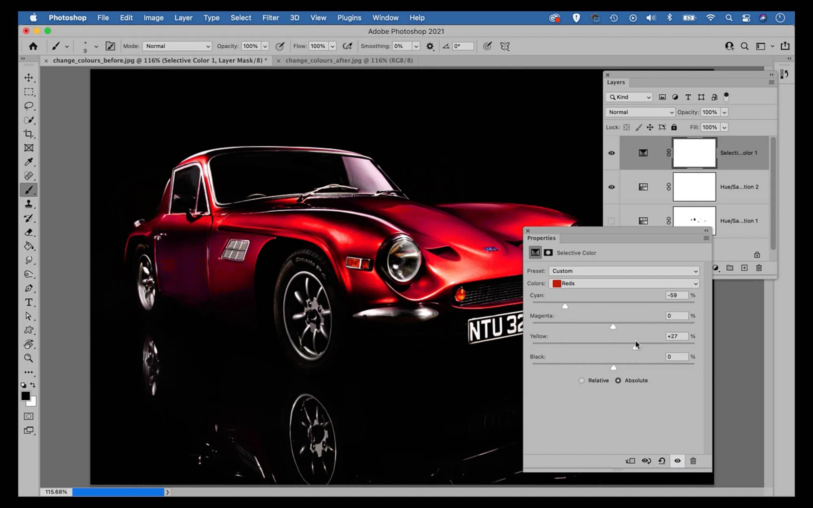This screenshot has height=508, width=813.
Task: Open the layer Fill dropdown arrow
Action: tap(724, 127)
